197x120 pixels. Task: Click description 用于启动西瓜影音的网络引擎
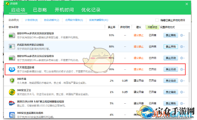point(33,49)
